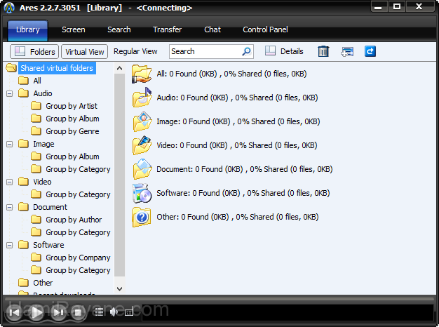This screenshot has width=439, height=327.
Task: Switch to the Search tab
Action: click(119, 29)
